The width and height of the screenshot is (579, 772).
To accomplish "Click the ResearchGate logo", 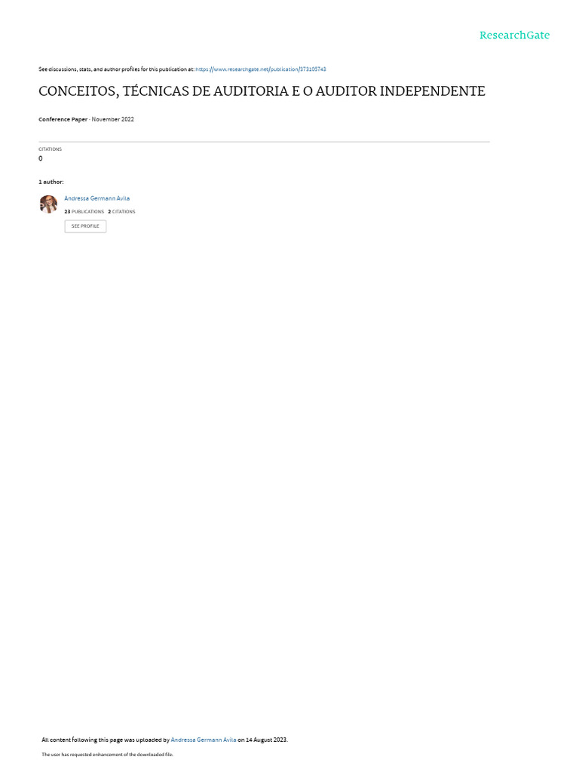I will click(x=514, y=35).
